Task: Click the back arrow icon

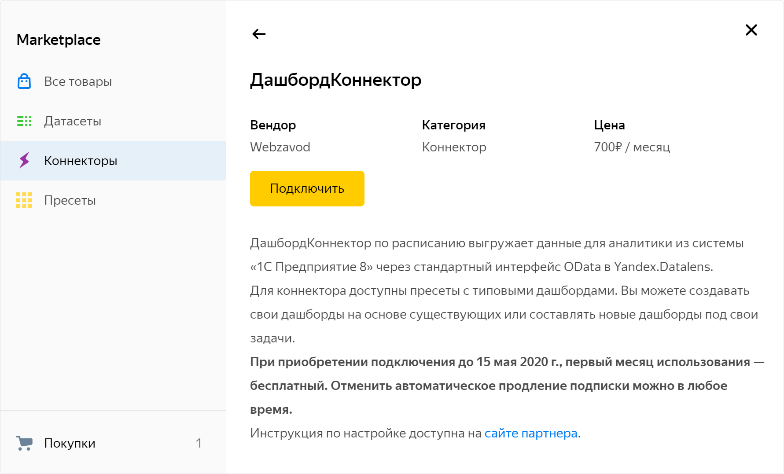Action: tap(259, 34)
